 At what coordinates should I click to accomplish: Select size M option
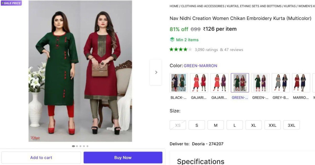coord(216,125)
